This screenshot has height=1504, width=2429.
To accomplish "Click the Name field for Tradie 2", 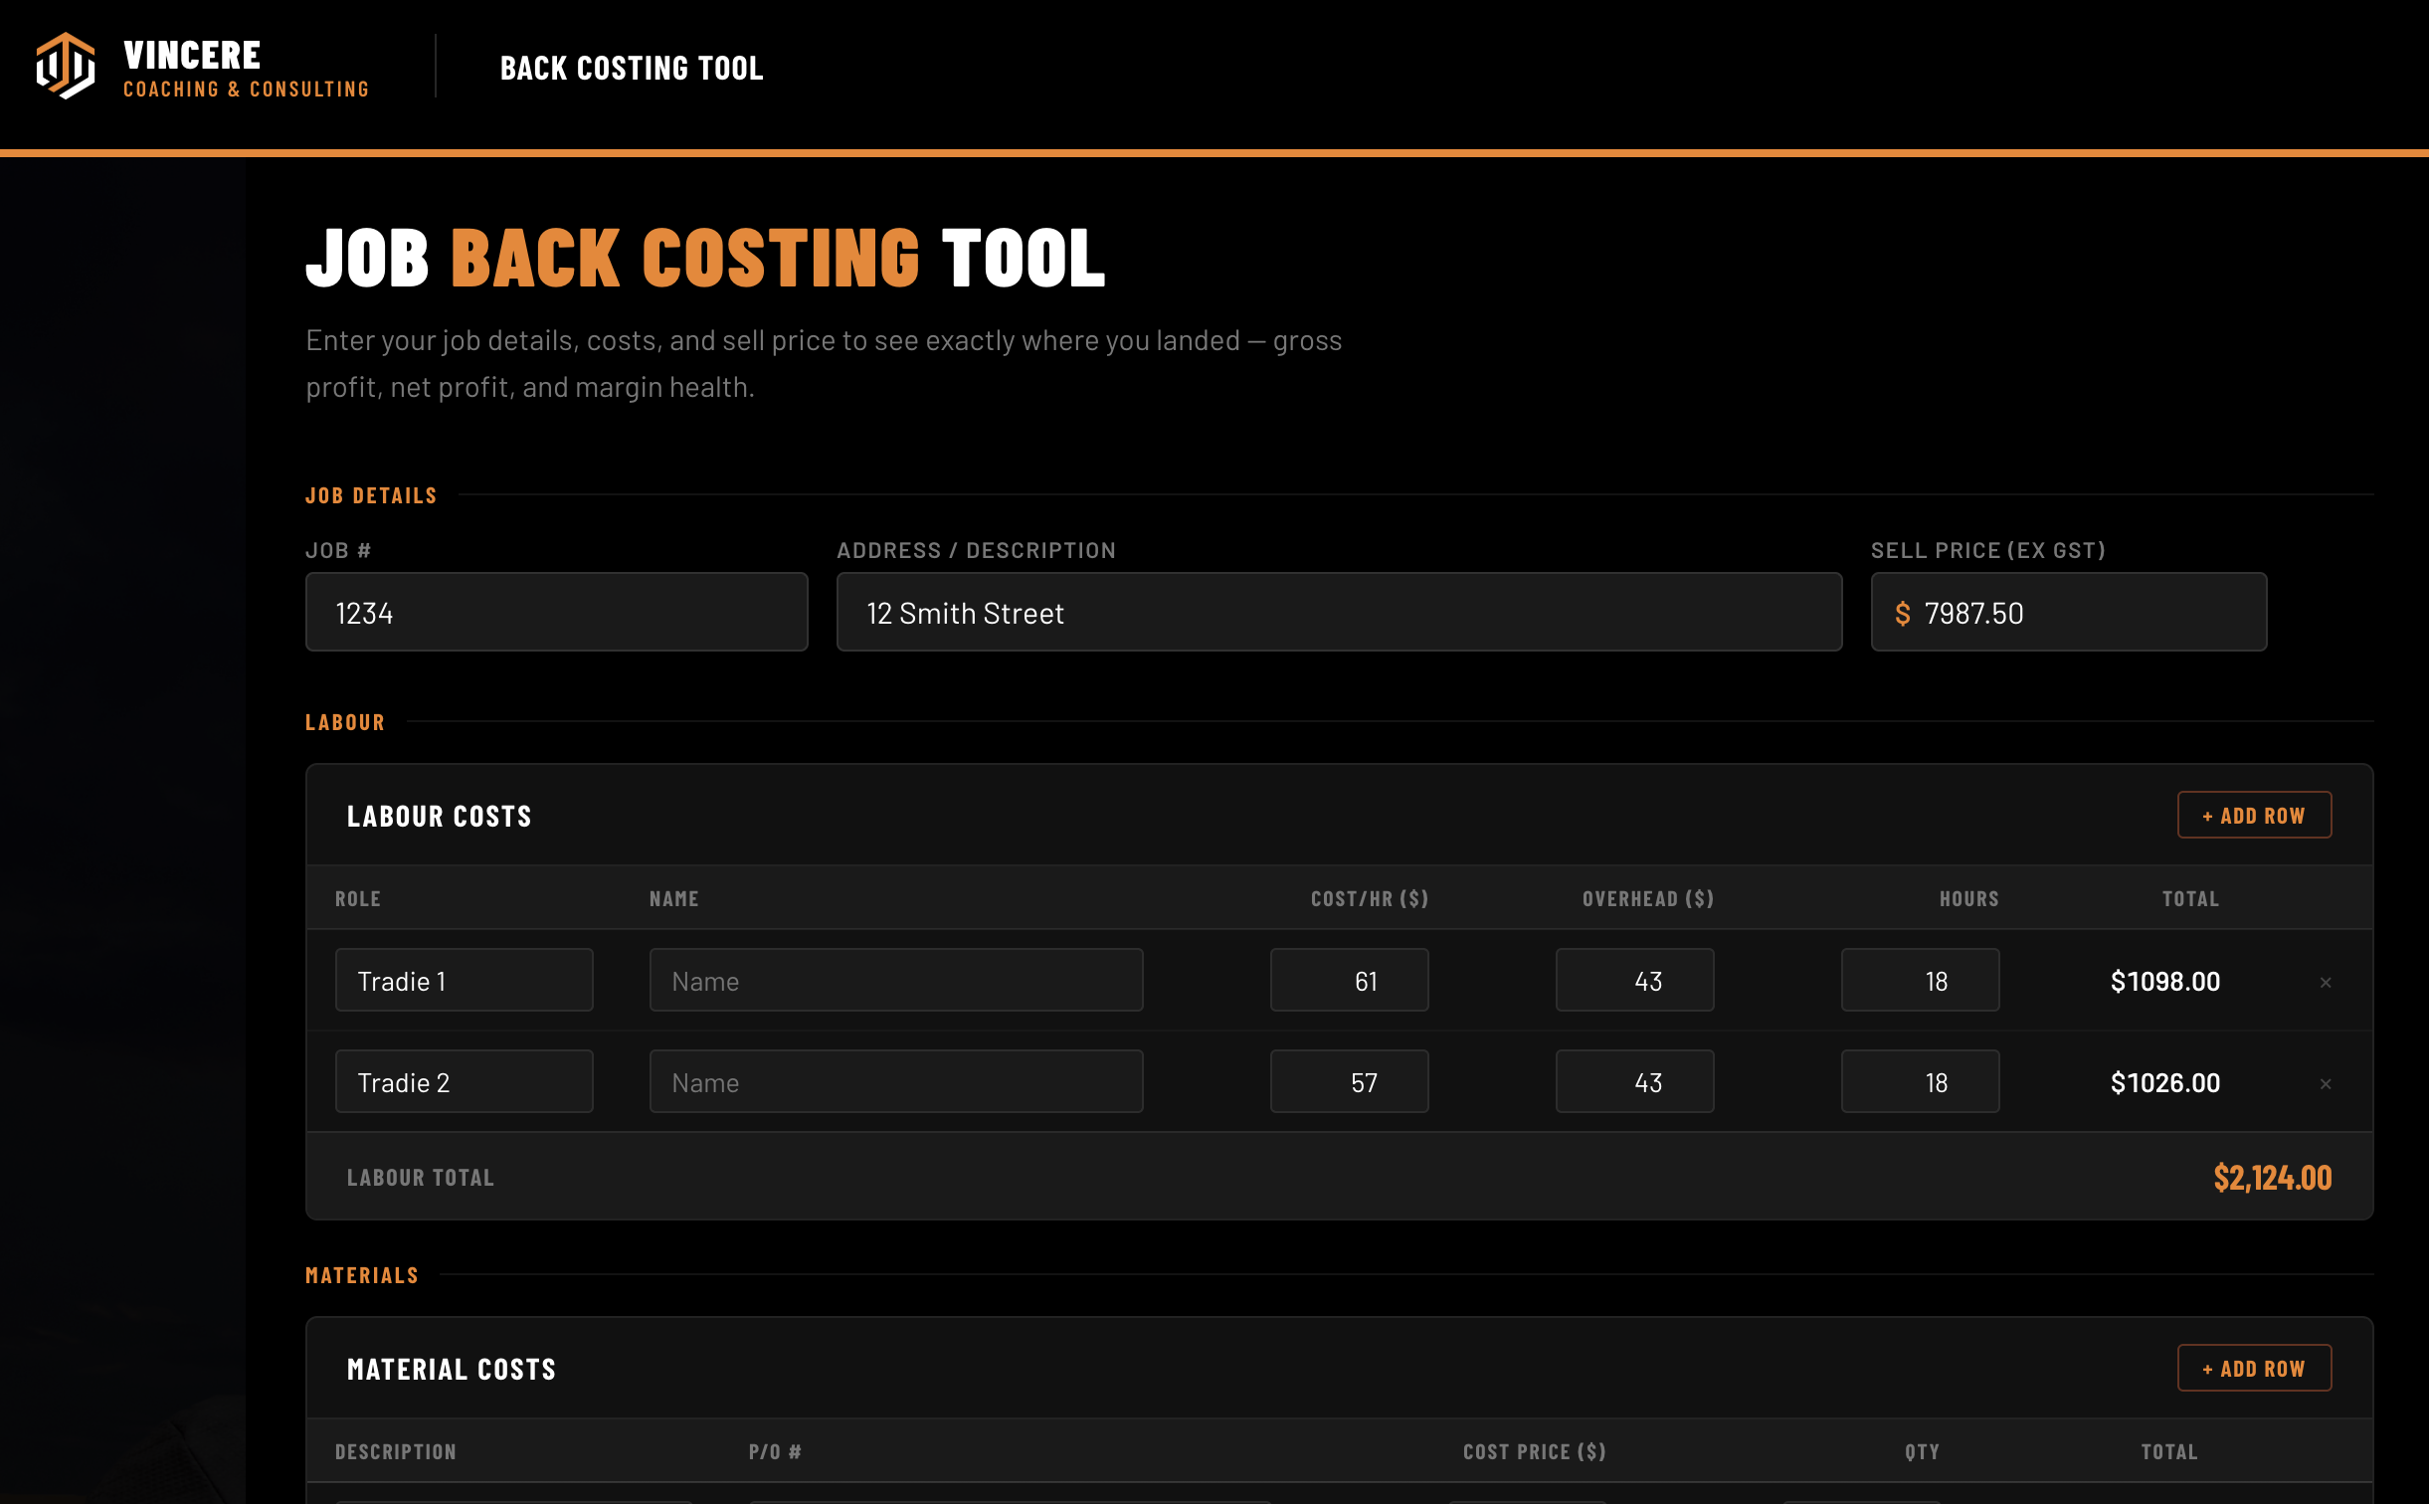I will click(896, 1082).
